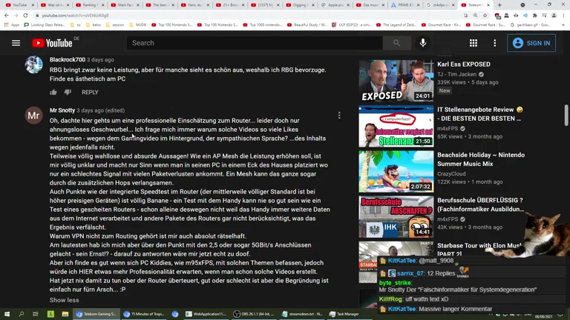Open Mr Snotty's channel name
Viewport: 570px width, 320px height.
click(62, 110)
